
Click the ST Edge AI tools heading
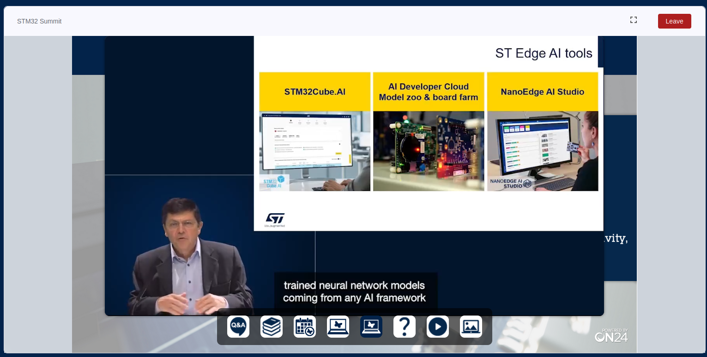click(x=544, y=53)
